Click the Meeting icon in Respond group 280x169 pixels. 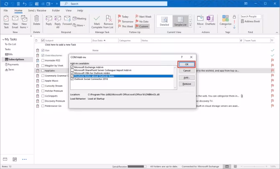point(74,18)
